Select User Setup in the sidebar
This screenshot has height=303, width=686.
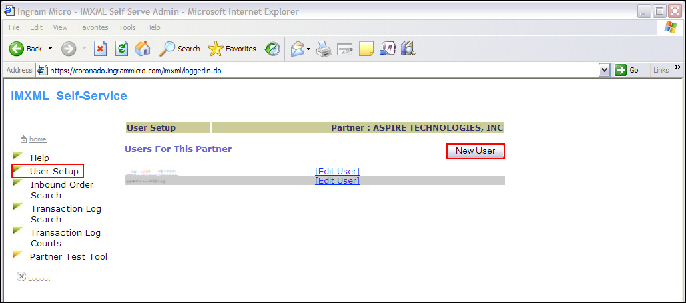[54, 171]
